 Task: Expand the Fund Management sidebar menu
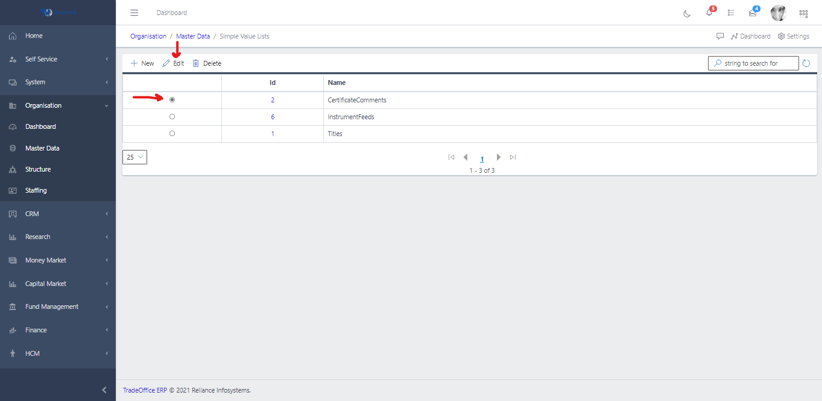[58, 306]
